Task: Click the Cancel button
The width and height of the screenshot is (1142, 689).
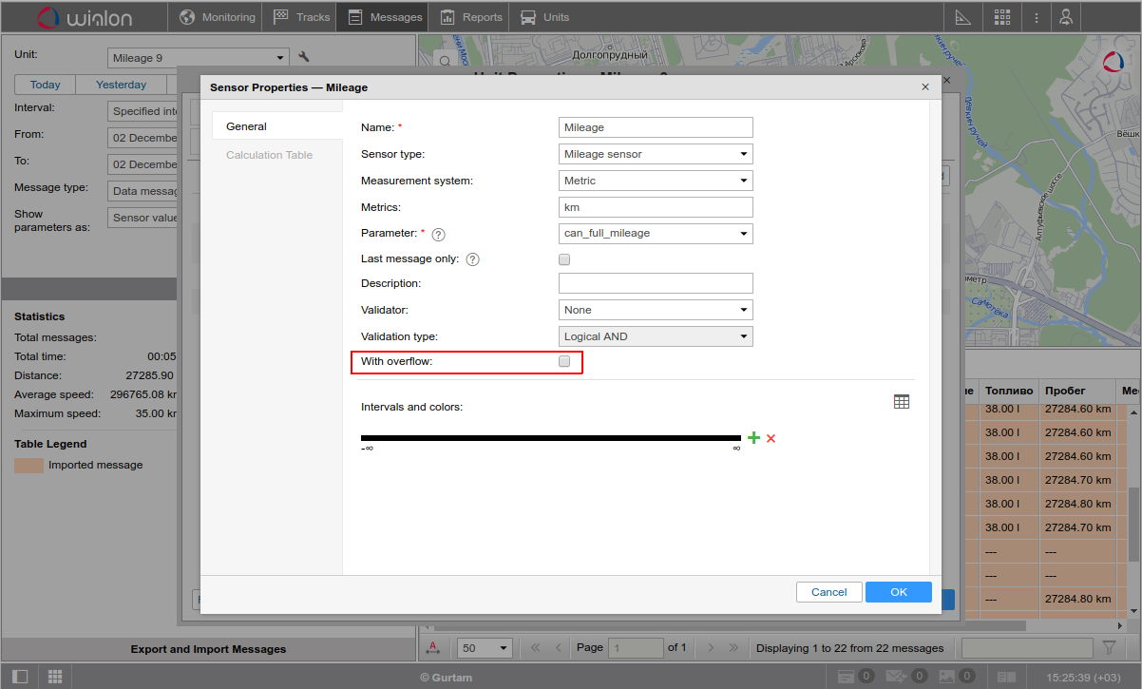Action: [828, 592]
